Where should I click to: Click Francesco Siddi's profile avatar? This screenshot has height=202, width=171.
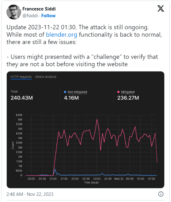pos(14,12)
